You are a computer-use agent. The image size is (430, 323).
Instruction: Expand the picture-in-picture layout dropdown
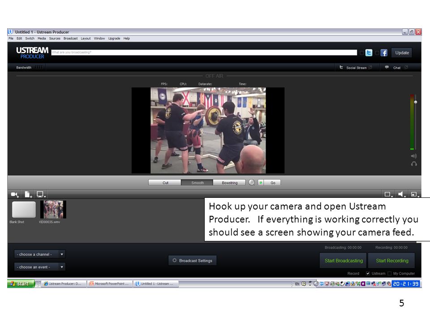(415, 194)
